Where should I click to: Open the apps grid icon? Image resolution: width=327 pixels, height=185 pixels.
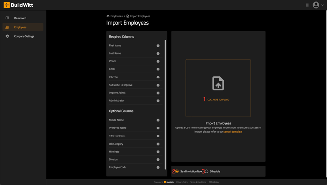[x=307, y=5]
